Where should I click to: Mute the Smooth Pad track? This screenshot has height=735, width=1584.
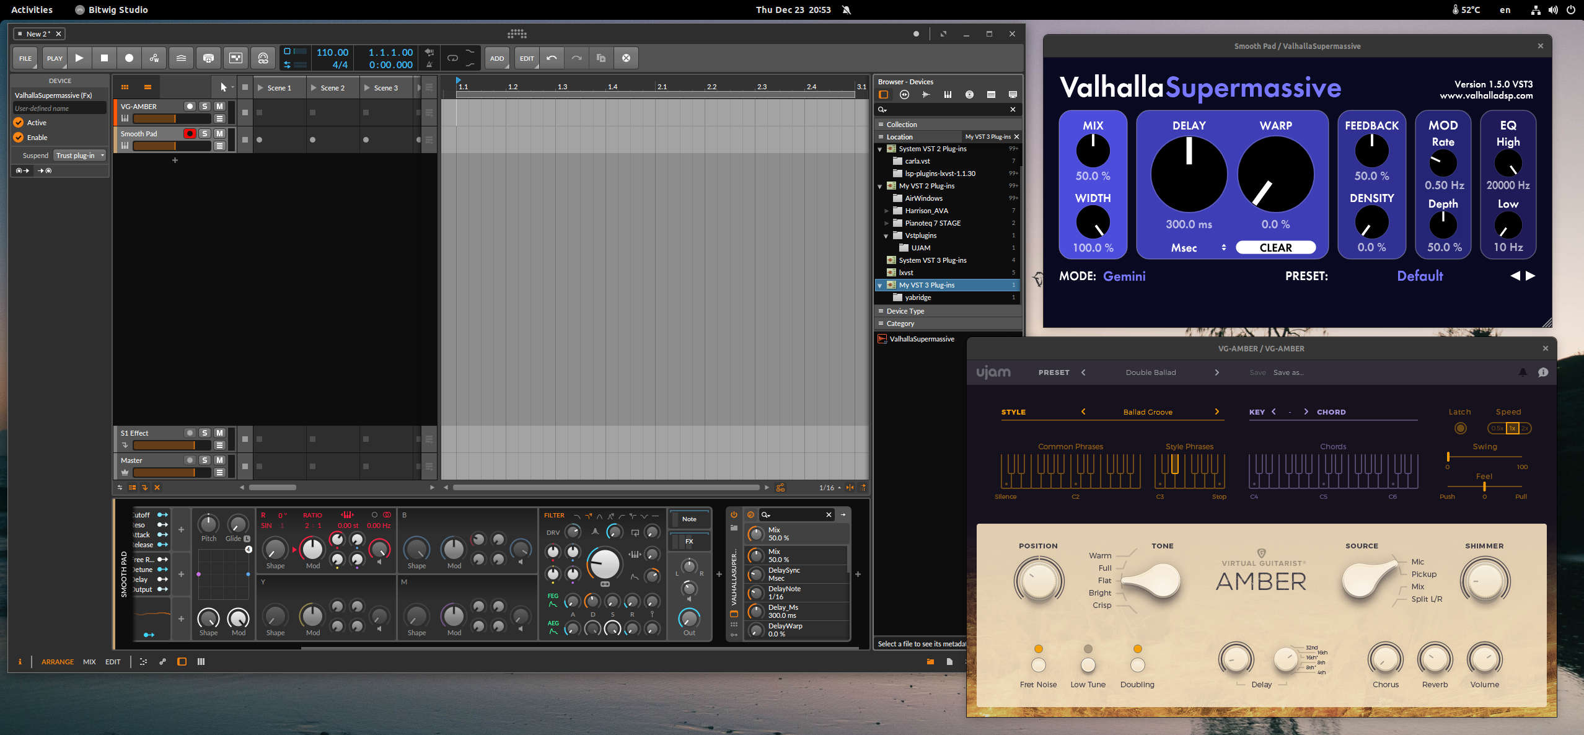point(219,134)
